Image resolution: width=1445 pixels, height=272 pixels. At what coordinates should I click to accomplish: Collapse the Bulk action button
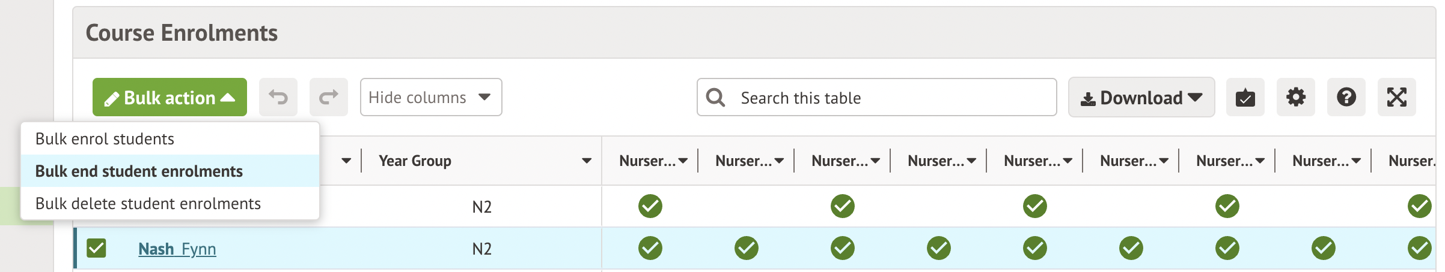(x=170, y=97)
